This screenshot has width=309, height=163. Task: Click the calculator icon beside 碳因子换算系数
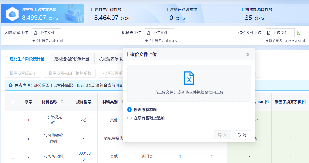click(304, 102)
